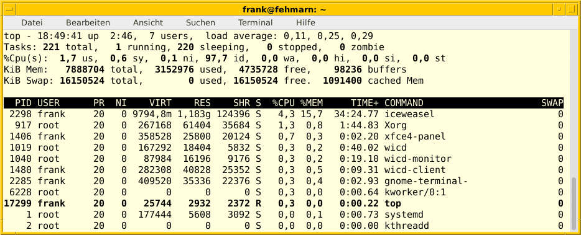
Task: Open the Terminal menu
Action: [255, 22]
